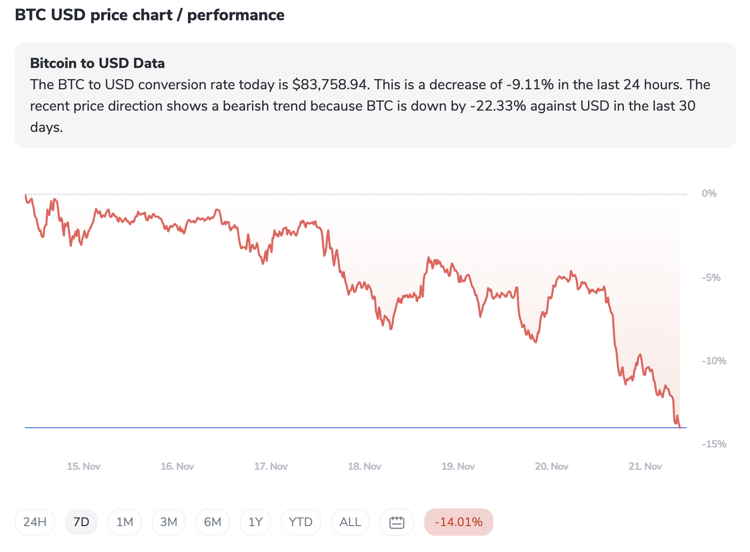
Task: Click the -14.01% change badge
Action: (x=458, y=522)
